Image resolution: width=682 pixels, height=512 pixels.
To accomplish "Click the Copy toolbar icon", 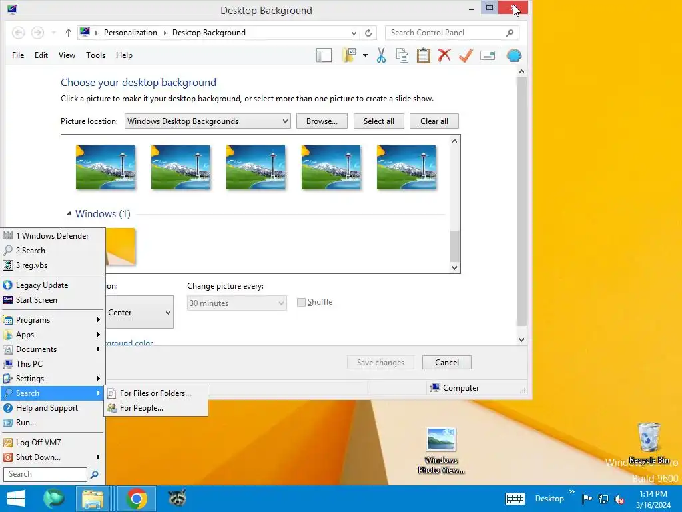I will click(x=402, y=55).
